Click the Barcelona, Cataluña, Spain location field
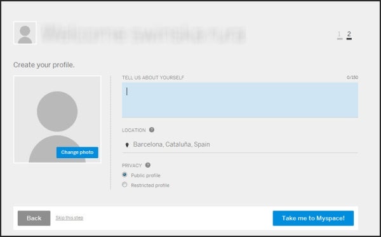The height and width of the screenshot is (237, 381). click(240, 145)
